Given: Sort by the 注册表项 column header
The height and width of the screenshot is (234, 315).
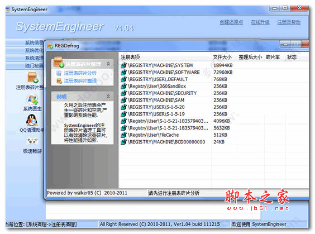Looking at the screenshot, I should point(165,58).
